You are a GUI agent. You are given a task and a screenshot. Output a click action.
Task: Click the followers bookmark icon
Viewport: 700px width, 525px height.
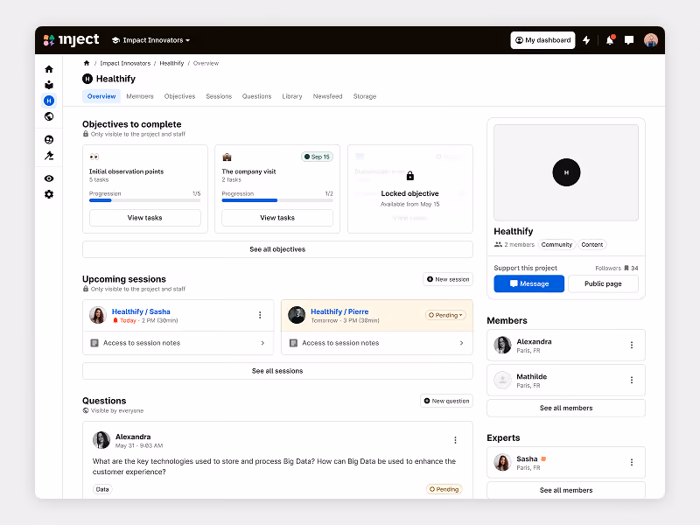(626, 268)
